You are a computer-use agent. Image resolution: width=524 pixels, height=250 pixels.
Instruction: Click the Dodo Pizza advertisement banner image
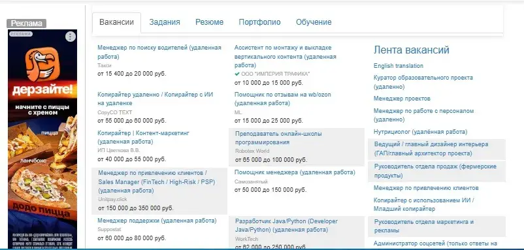(42, 139)
